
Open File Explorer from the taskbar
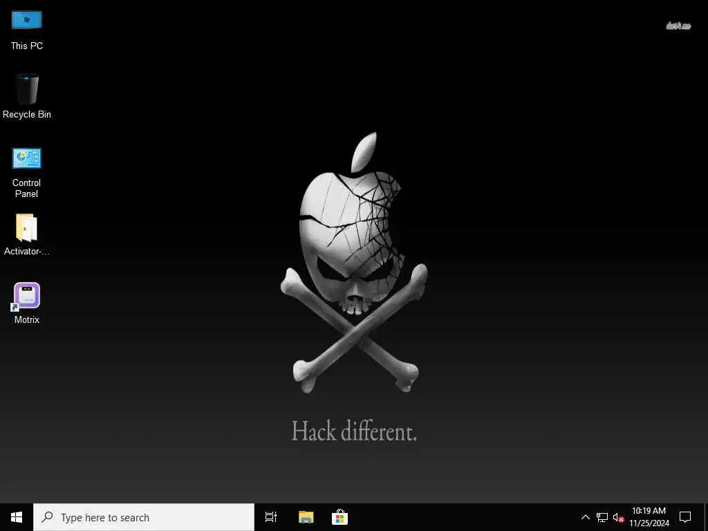(x=306, y=517)
